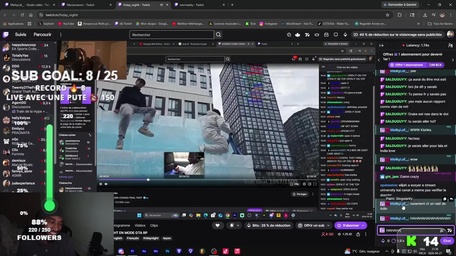Screen dimensions: 456x256
Task: Click the fridaynight tag
Action: coord(151,238)
